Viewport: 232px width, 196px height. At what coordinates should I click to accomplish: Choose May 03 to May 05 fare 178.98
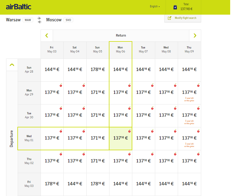(98, 184)
